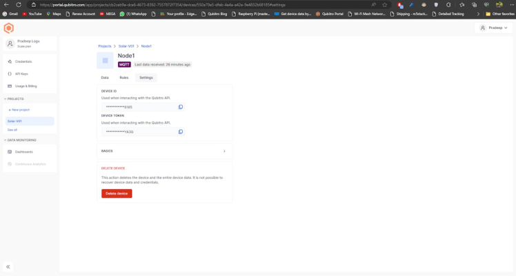Screen dimensions: 516x276
Task: Click the Device ID masked field
Action: [143, 107]
